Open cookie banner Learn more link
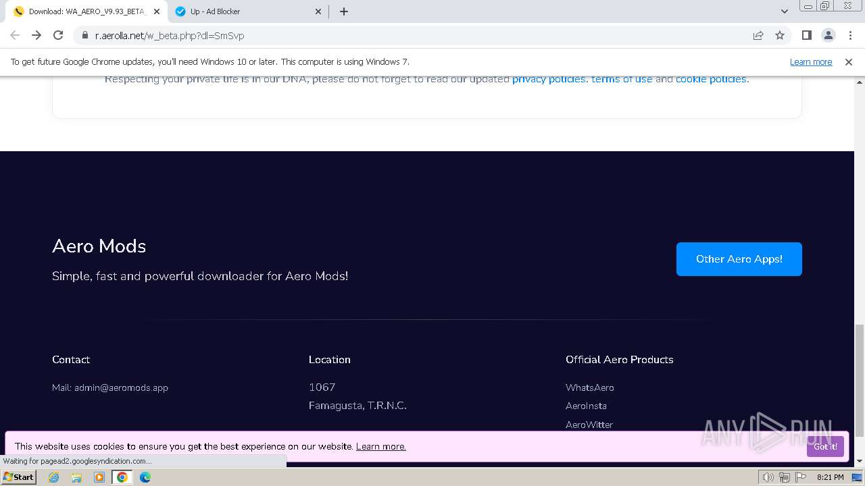 [381, 446]
